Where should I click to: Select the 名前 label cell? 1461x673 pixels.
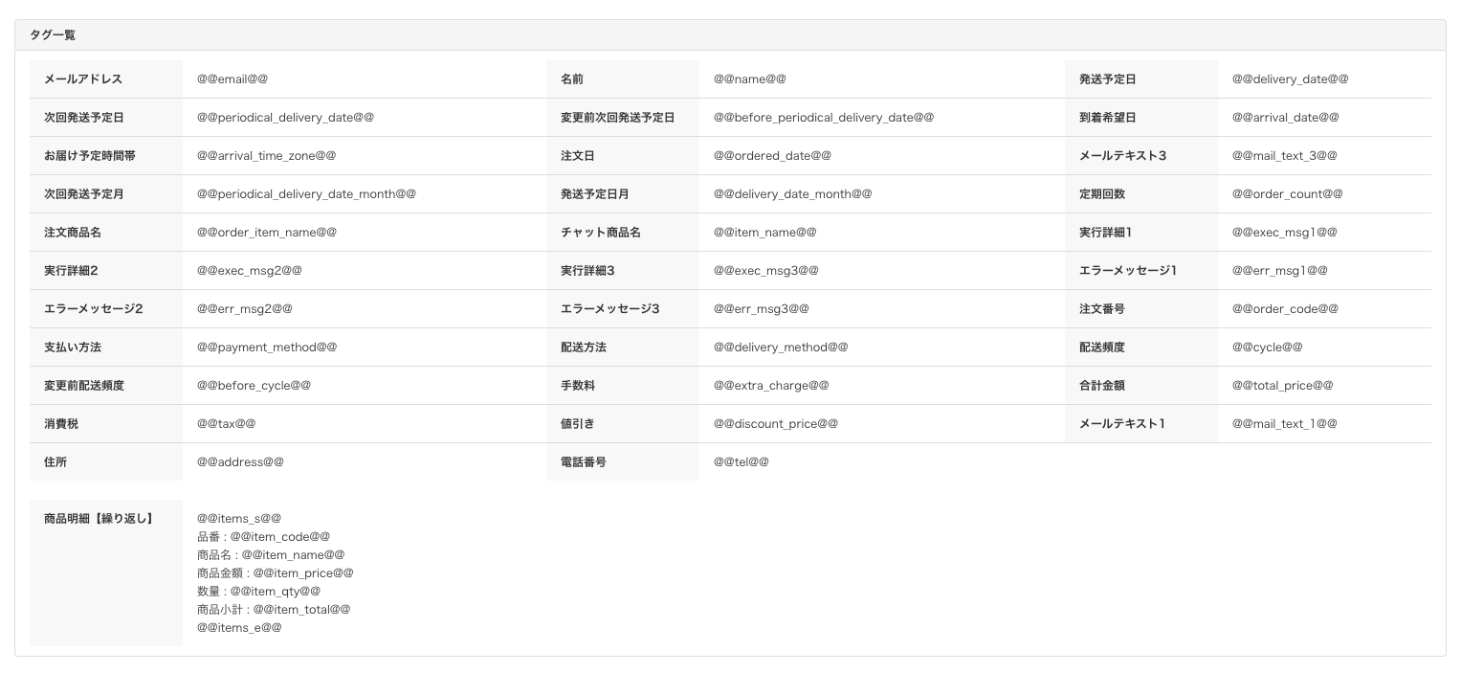(623, 79)
